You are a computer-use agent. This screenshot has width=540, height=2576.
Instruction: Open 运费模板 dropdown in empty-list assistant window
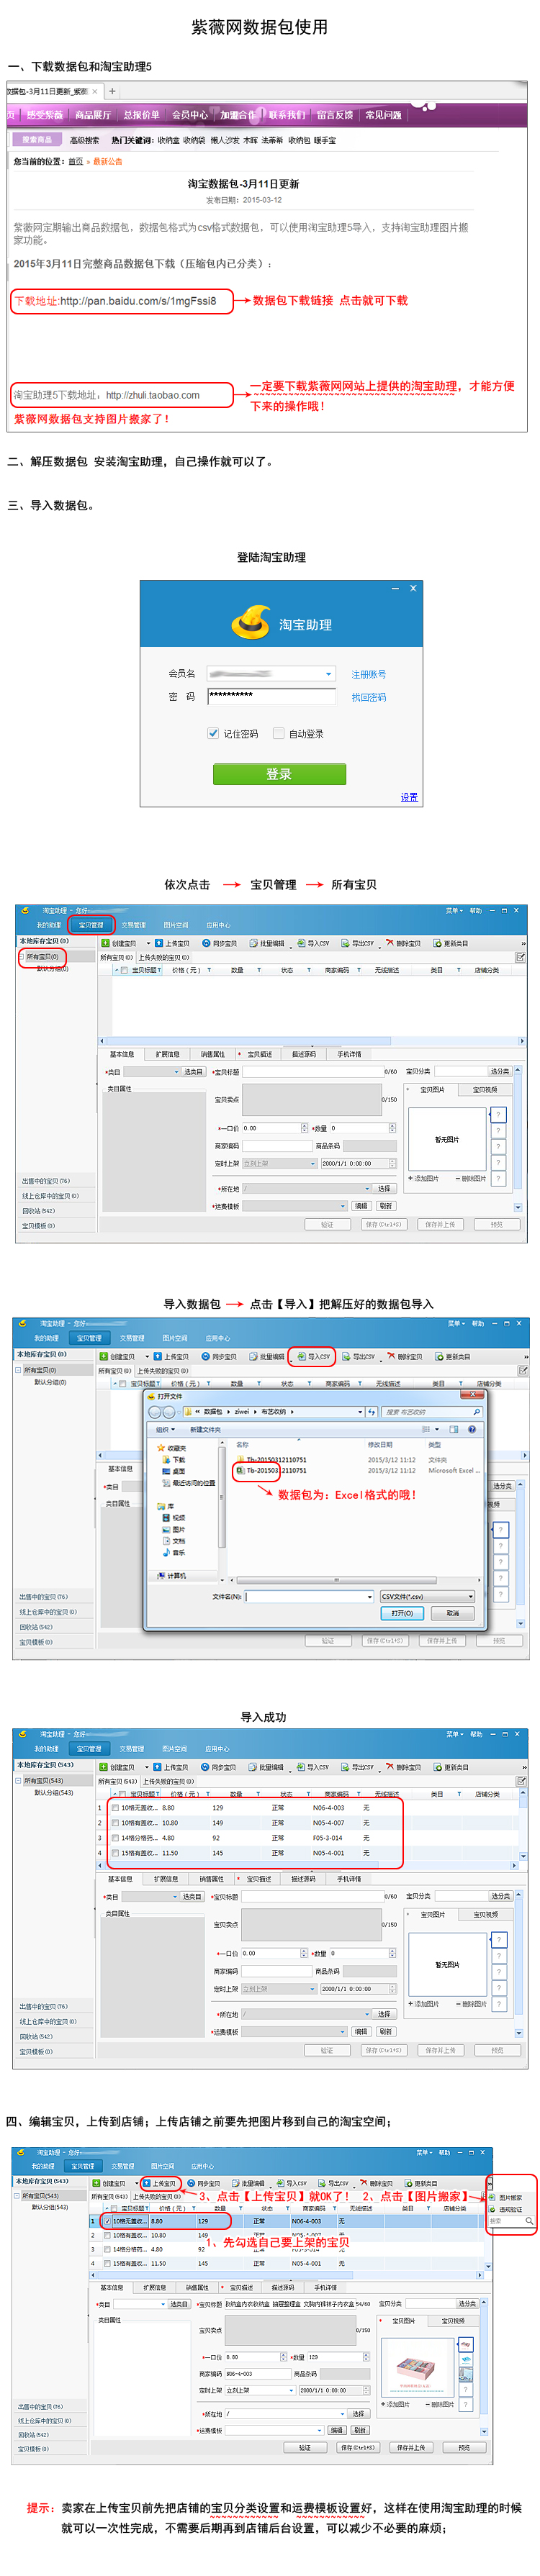[344, 1206]
